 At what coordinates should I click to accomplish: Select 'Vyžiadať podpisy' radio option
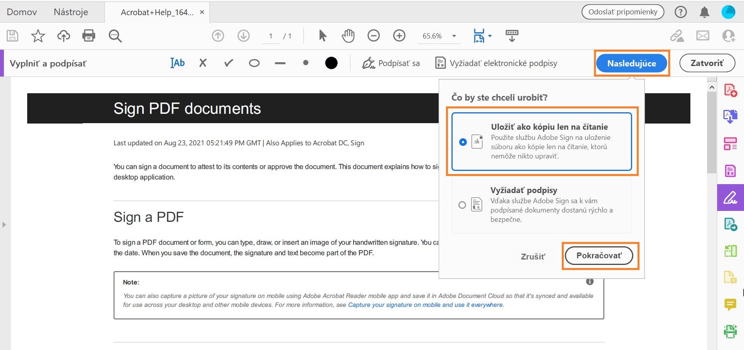click(462, 205)
